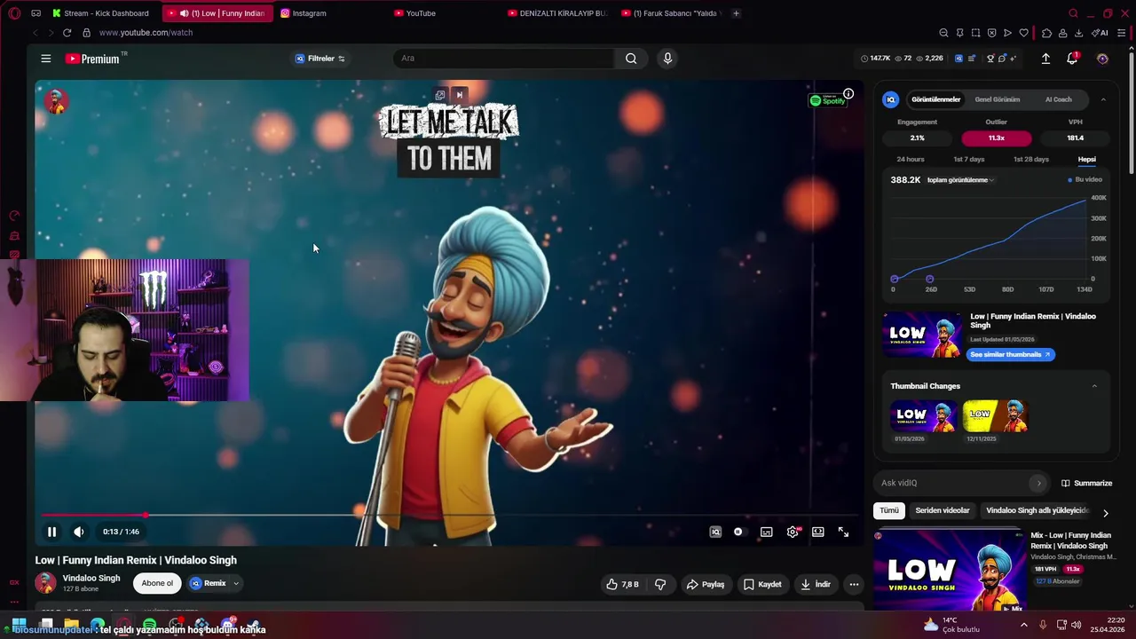Select the Hepsi range tab
The height and width of the screenshot is (639, 1136).
point(1086,159)
